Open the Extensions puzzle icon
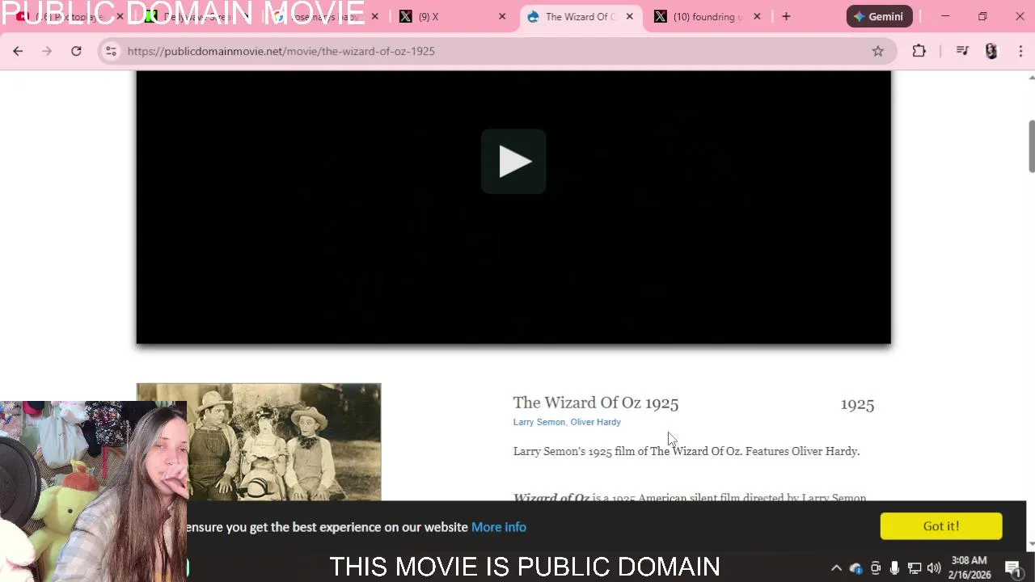This screenshot has width=1035, height=582. [x=919, y=51]
